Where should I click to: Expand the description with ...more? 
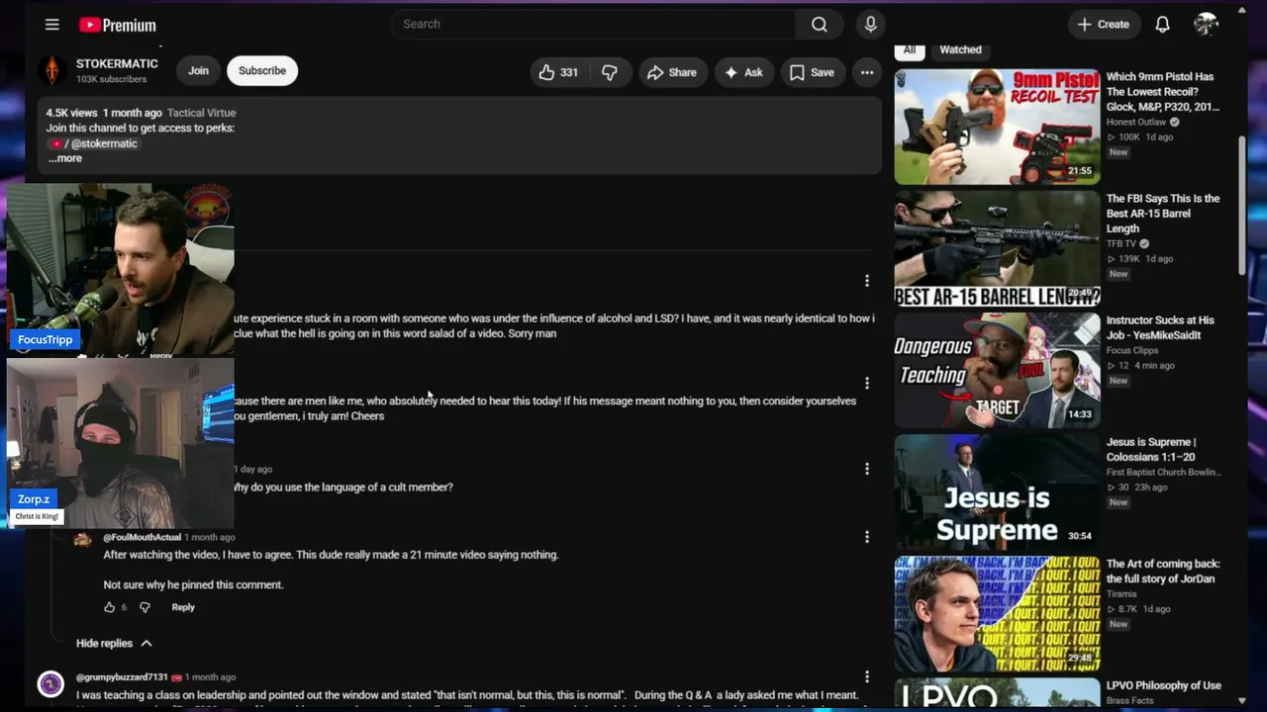pos(65,158)
